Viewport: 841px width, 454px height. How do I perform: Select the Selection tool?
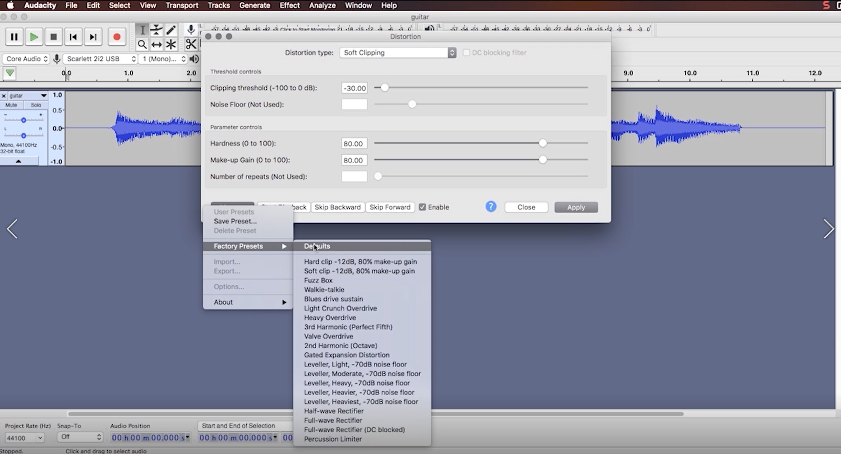coord(142,30)
